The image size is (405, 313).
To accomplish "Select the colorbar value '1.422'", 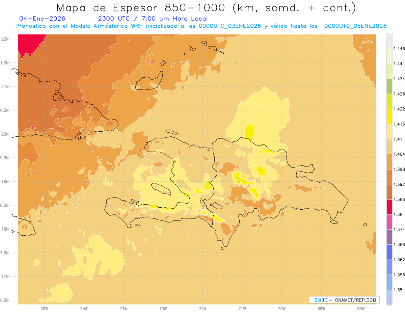I will [399, 109].
